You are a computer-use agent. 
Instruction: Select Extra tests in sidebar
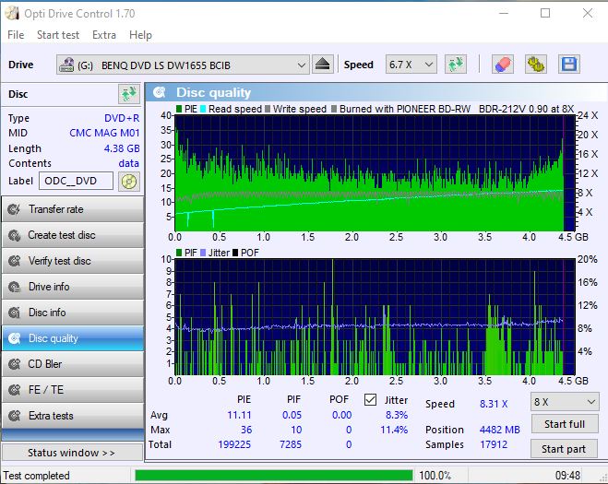click(x=72, y=416)
